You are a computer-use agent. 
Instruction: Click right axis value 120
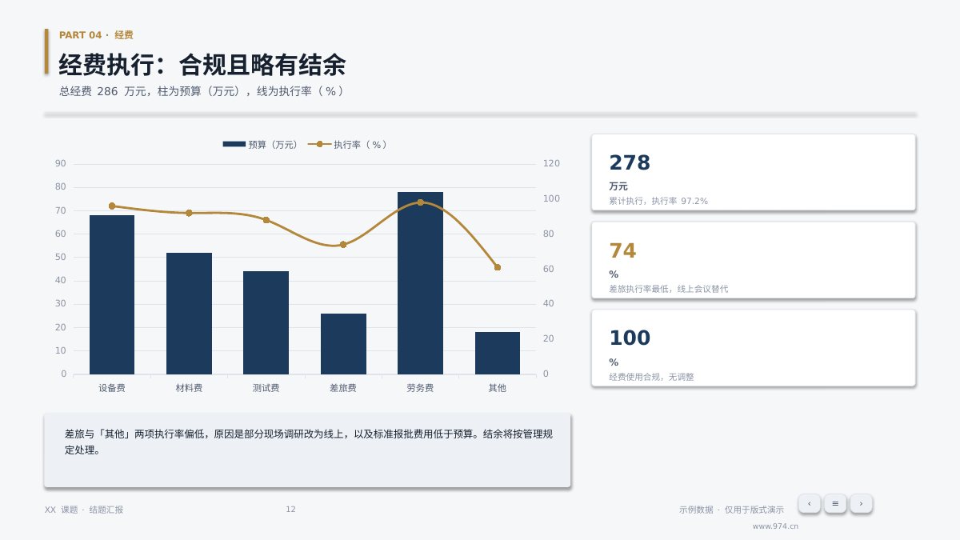click(552, 163)
